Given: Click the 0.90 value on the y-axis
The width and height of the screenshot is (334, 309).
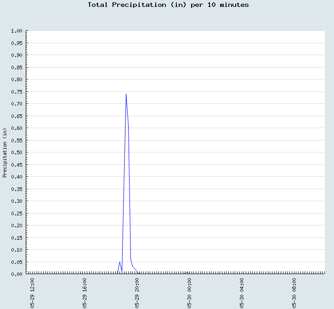Looking at the screenshot, I should [17, 56].
